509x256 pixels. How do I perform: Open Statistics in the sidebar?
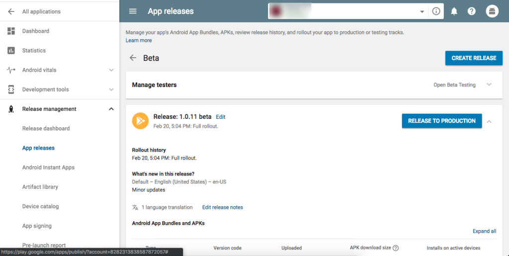coord(34,51)
